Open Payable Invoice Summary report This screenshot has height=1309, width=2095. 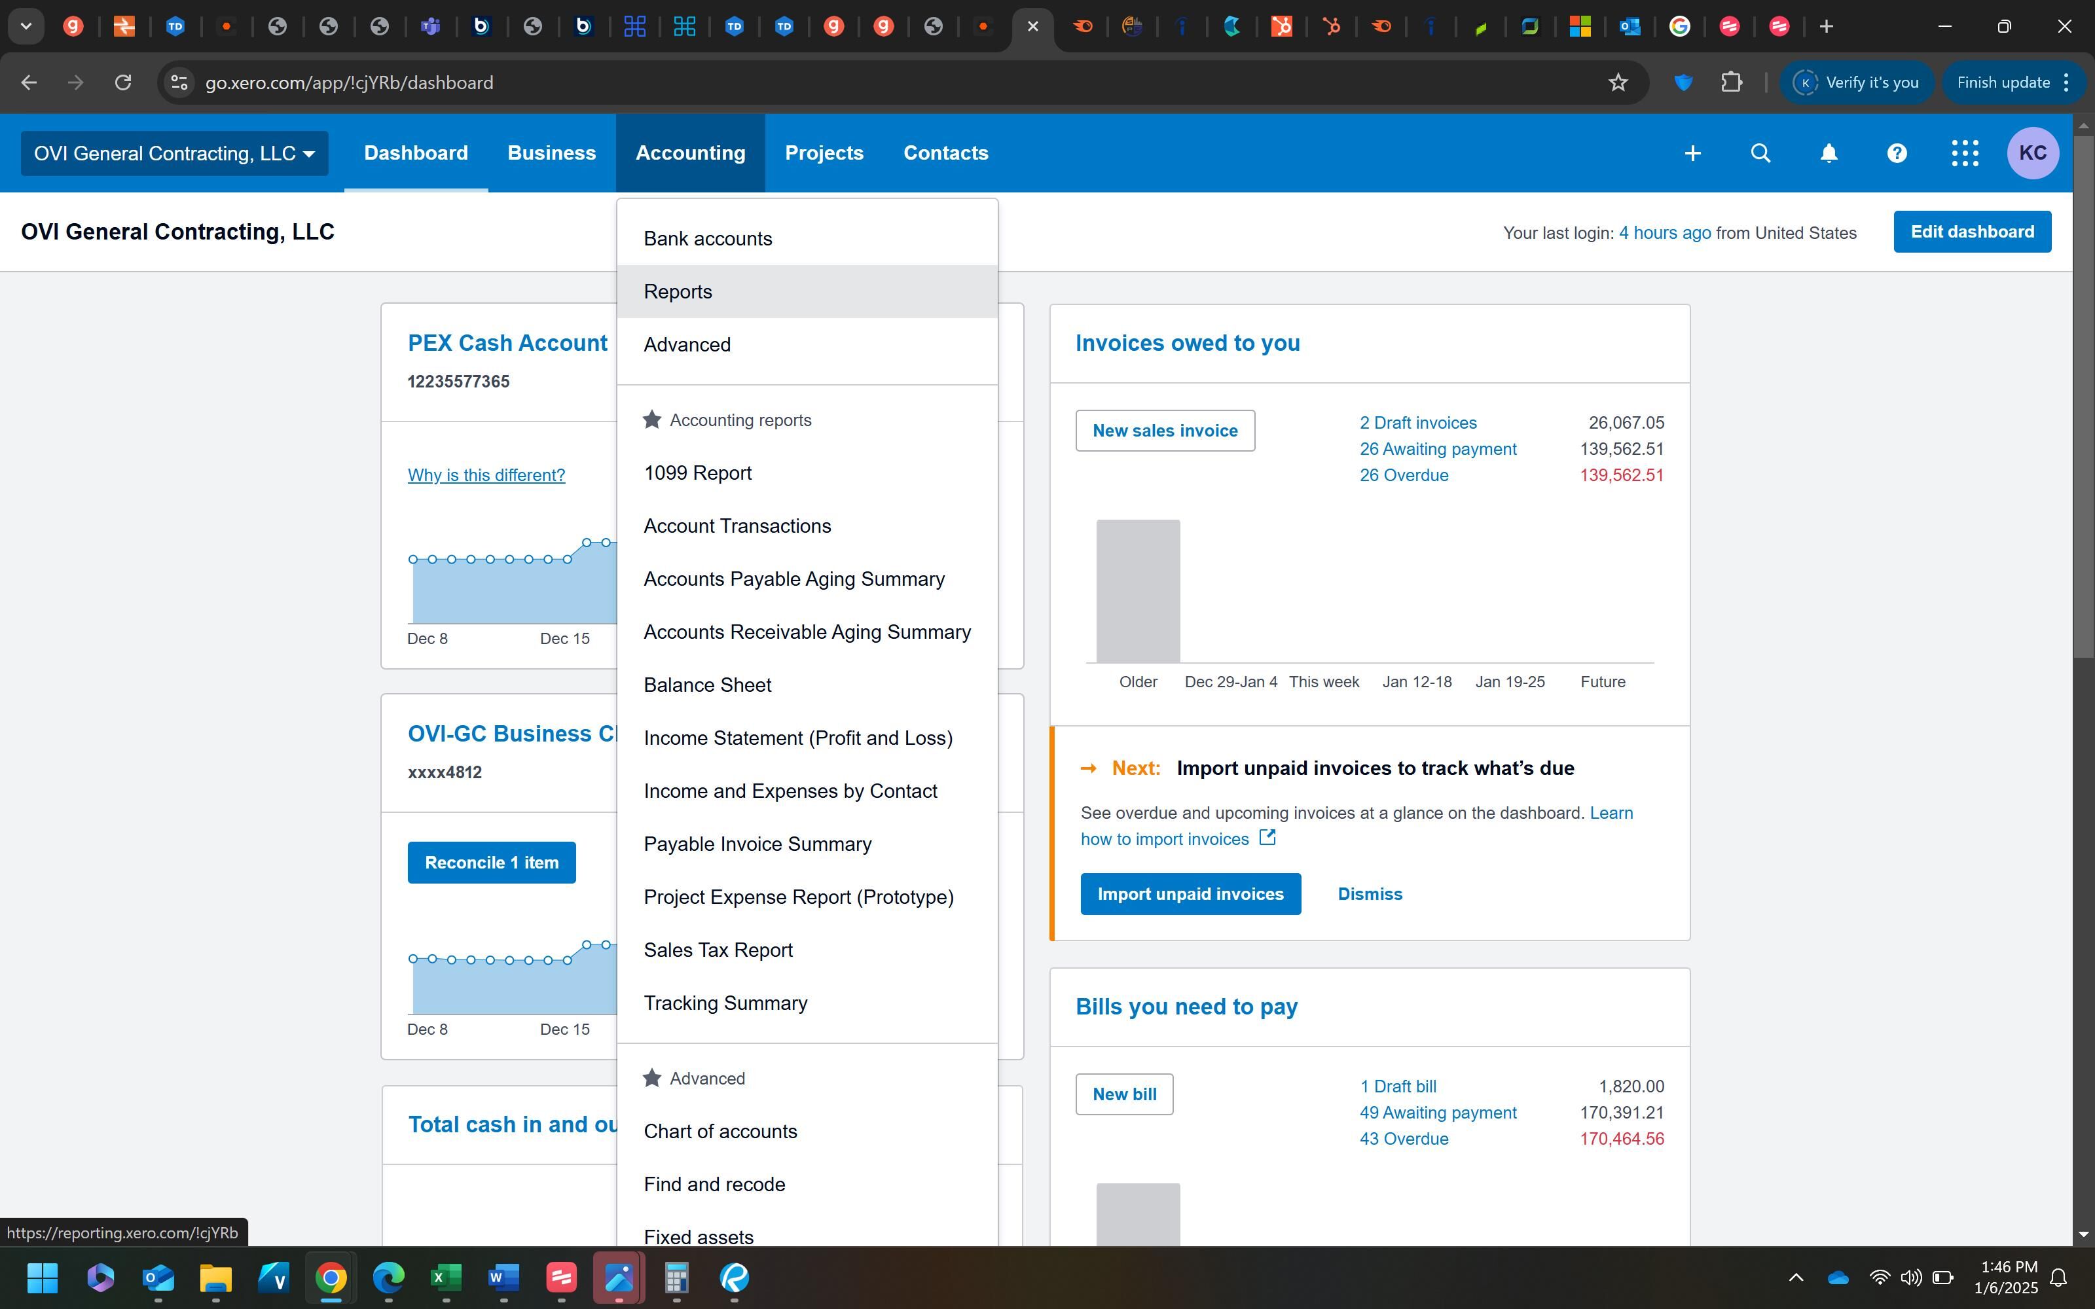point(807,844)
